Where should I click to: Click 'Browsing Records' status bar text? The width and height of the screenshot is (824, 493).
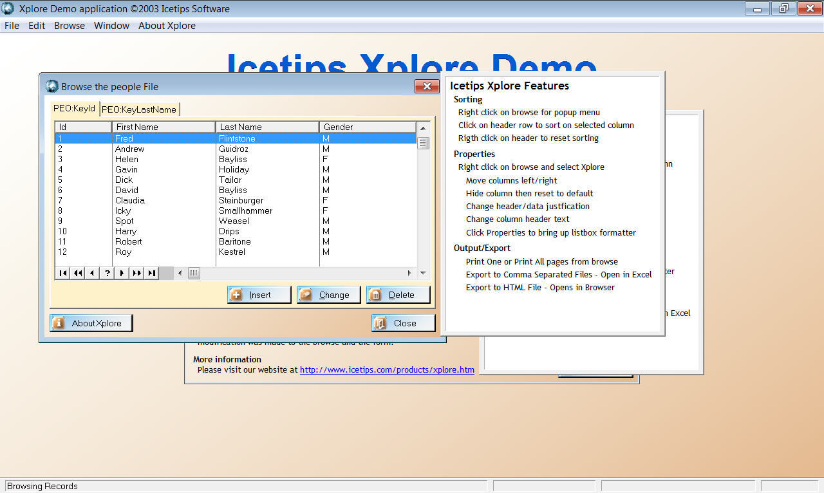click(42, 486)
